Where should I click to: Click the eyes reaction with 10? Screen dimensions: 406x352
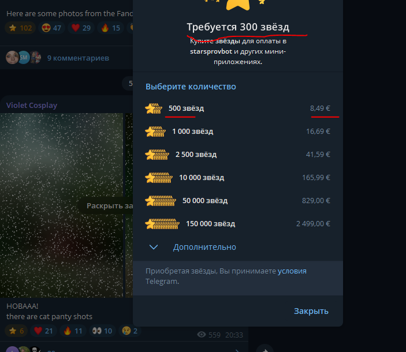pos(102,331)
